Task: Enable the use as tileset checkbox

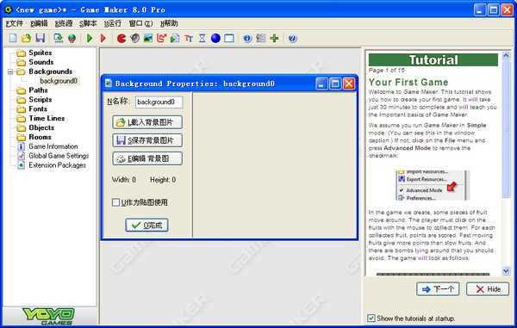Action: coord(115,202)
